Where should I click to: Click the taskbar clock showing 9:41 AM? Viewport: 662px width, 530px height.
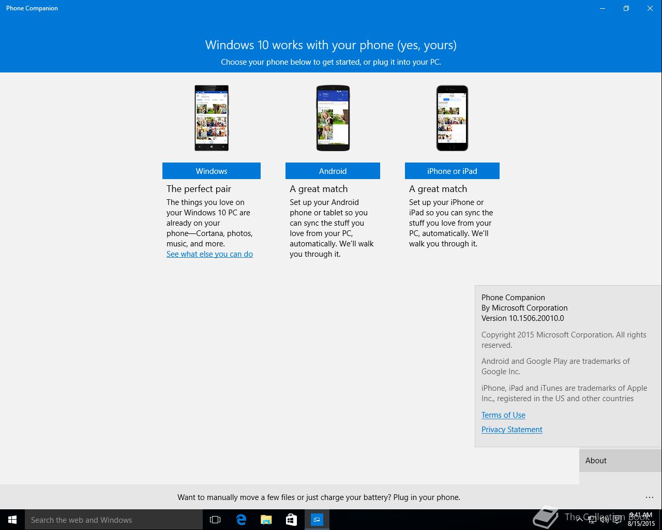click(x=641, y=520)
